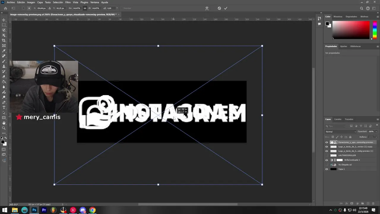Image resolution: width=380 pixels, height=214 pixels.
Task: Open the Filtro menu
Action: tap(68, 2)
